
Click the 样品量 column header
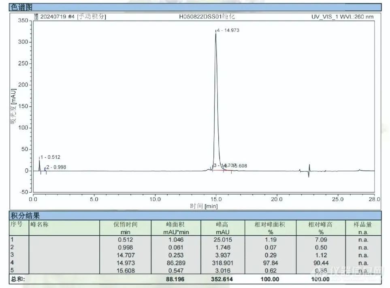tap(363, 225)
